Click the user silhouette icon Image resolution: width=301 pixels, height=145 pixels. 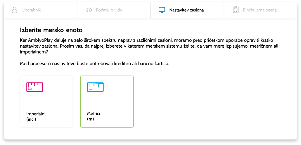15,10
